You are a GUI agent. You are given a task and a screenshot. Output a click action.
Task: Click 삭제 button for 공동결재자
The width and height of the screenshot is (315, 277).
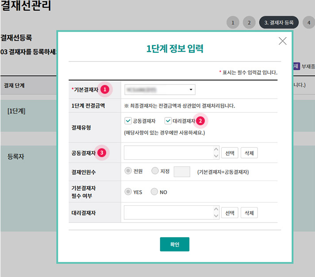click(249, 153)
